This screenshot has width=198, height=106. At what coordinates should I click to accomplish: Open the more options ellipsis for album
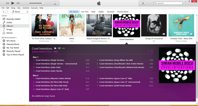pyautogui.click(x=63, y=48)
